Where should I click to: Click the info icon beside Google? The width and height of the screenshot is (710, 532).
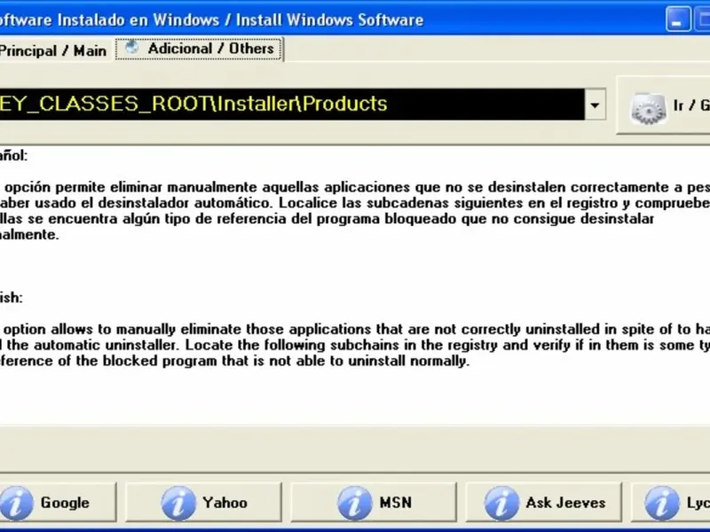(16, 503)
